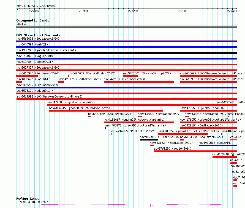Open nsv6000594 (Wu2021) variant label
Image resolution: width=245 pixels, height=208 pixels.
click(32, 44)
